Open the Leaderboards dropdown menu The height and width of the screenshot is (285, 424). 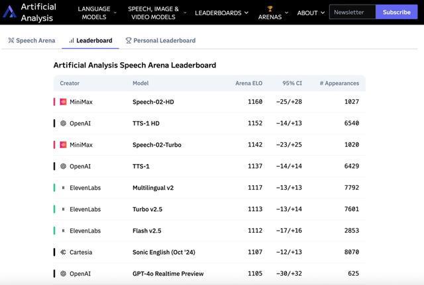[221, 13]
